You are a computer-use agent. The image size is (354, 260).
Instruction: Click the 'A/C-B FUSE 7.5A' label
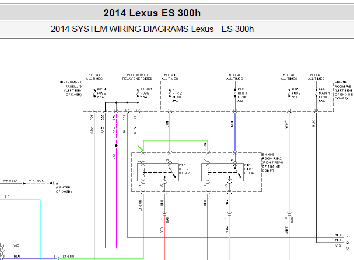point(101,93)
